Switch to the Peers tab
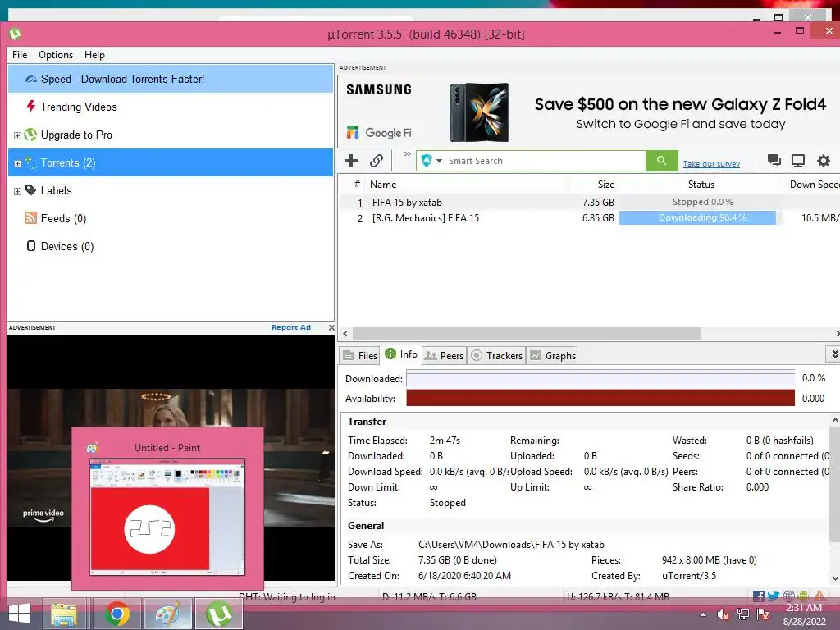The image size is (840, 630). point(444,356)
